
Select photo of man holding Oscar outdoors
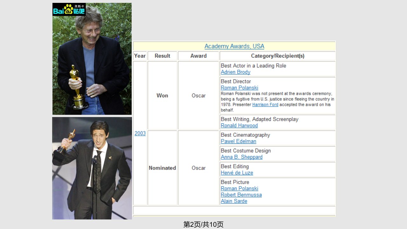click(x=92, y=59)
